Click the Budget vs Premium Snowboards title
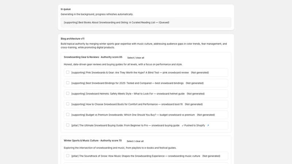Image resolution: width=292 pixels, height=164 pixels. (133, 115)
